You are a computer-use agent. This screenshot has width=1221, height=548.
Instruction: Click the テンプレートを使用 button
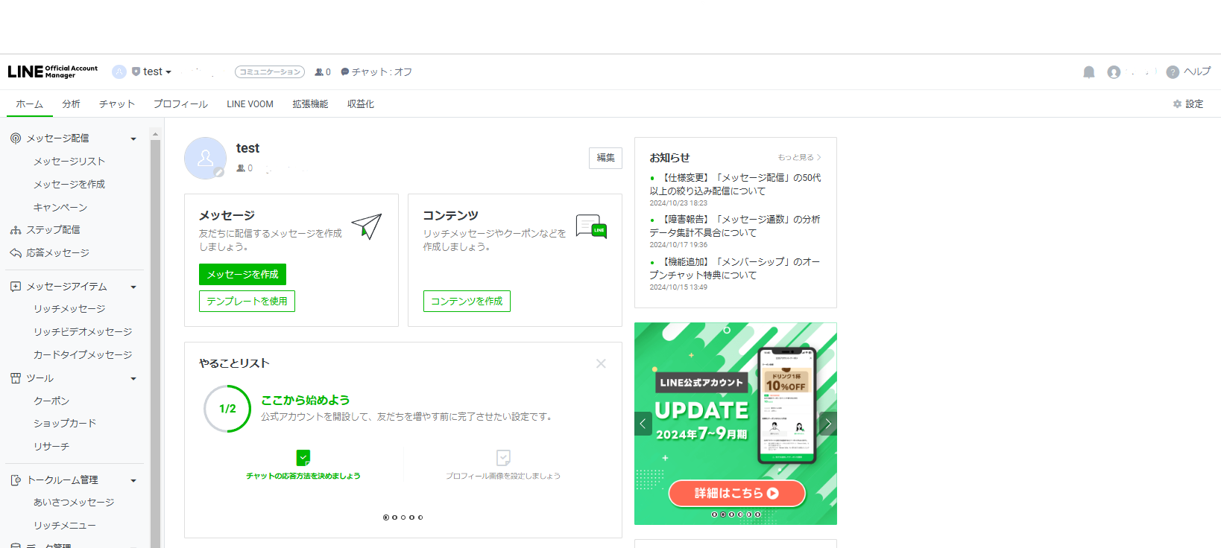(247, 301)
